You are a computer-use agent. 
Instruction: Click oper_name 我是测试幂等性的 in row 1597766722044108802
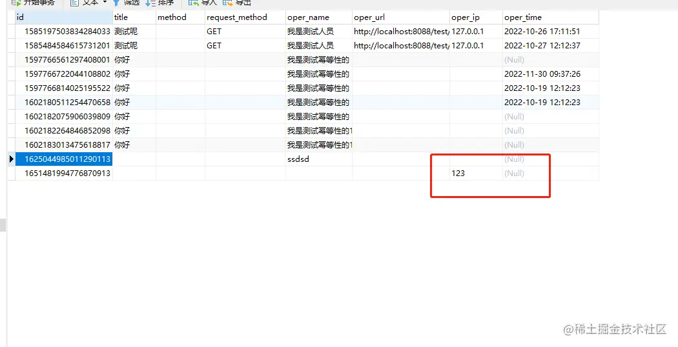click(x=318, y=74)
